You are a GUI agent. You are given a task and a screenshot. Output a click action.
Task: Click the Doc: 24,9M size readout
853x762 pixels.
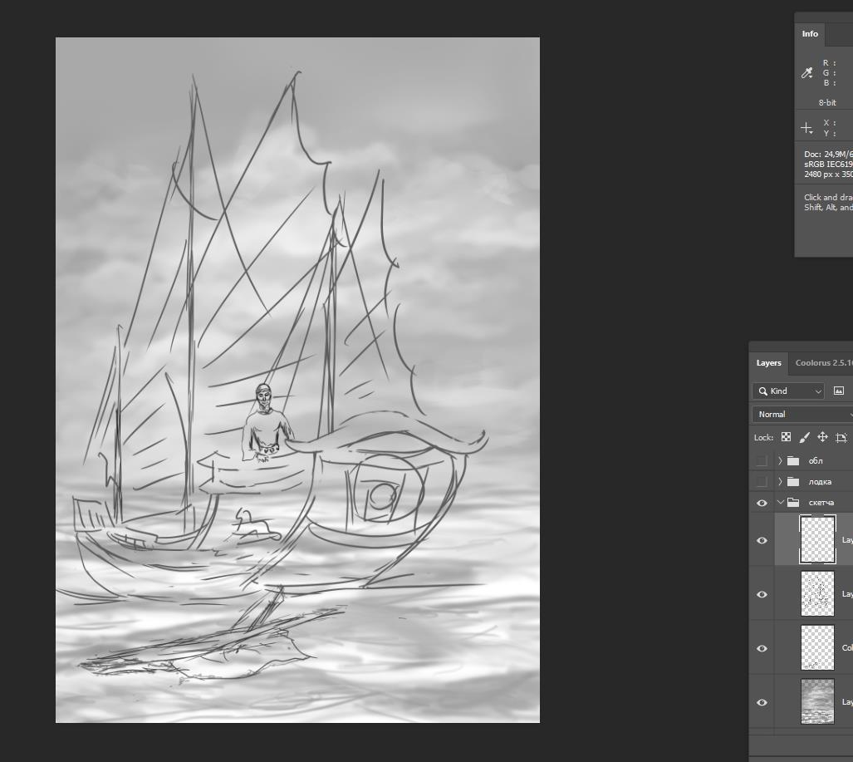(x=828, y=154)
